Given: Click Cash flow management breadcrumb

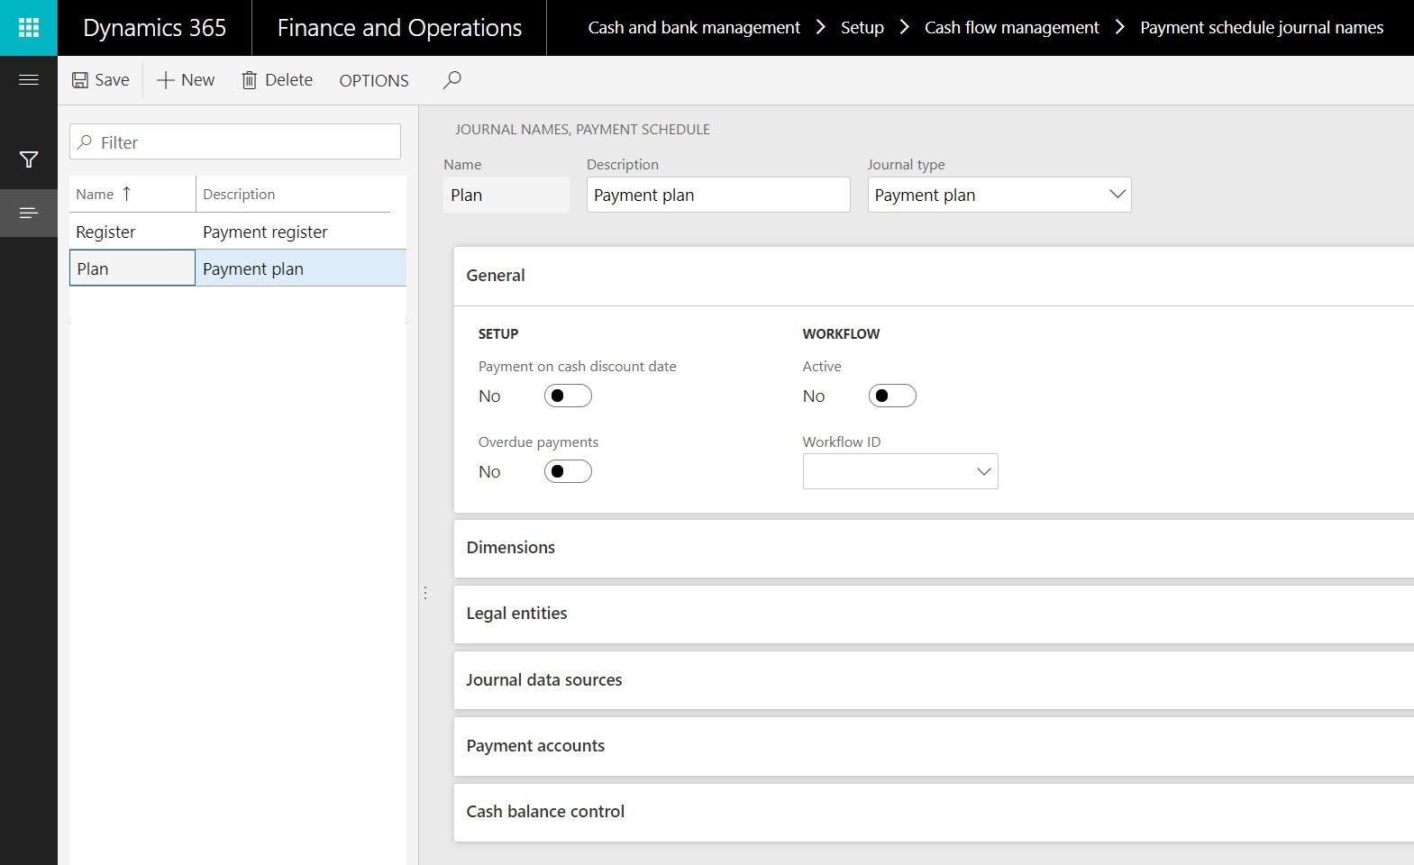Looking at the screenshot, I should [1011, 28].
